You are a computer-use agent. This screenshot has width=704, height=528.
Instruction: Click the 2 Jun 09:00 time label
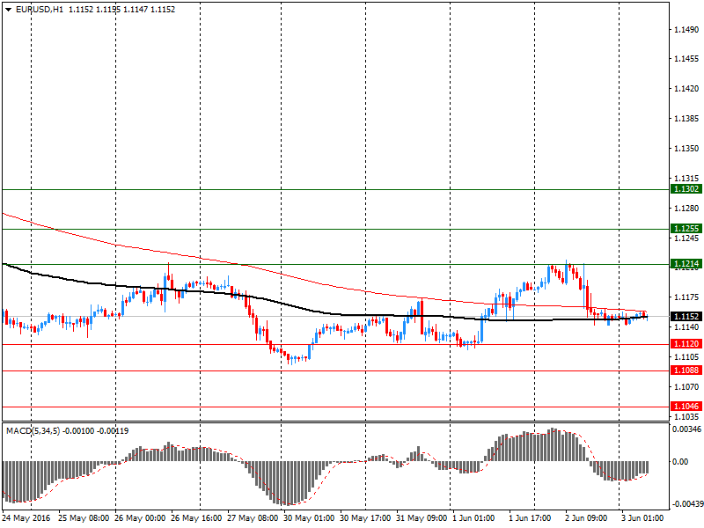click(x=586, y=518)
